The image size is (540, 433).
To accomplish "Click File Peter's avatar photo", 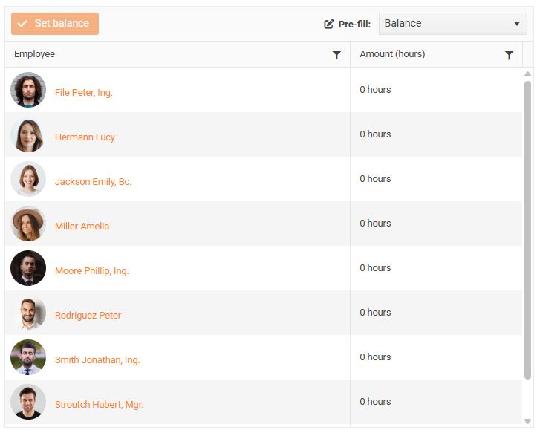I will [28, 90].
